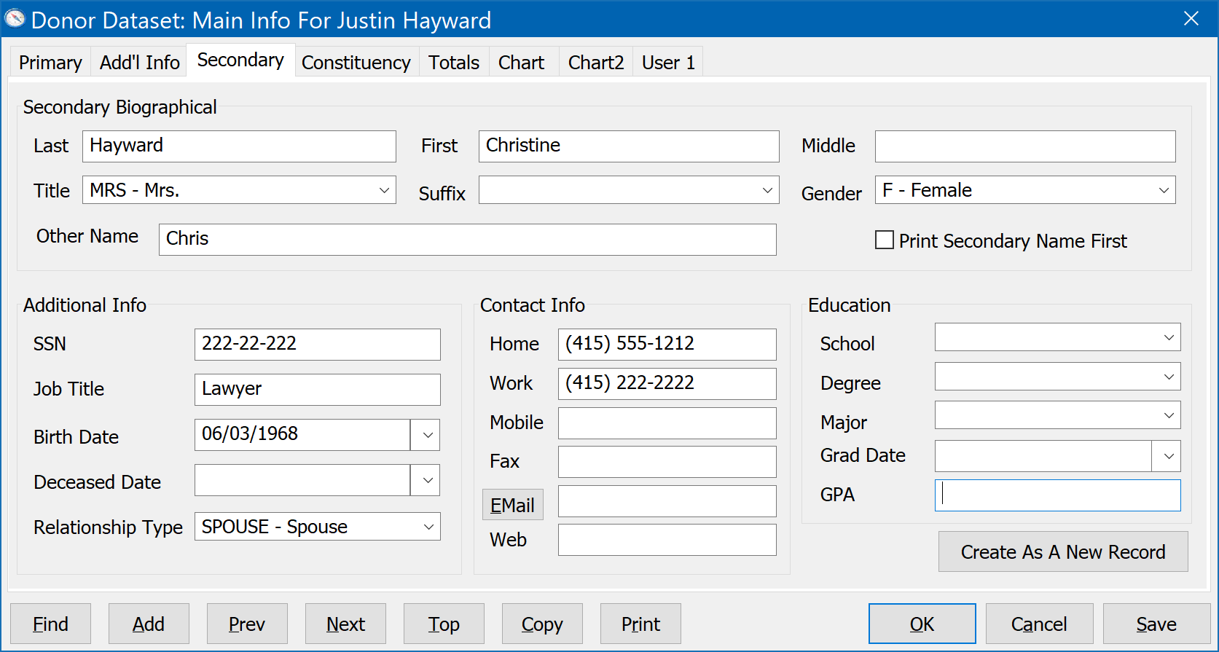Image resolution: width=1219 pixels, height=652 pixels.
Task: Open the Chart2 tab
Action: 596,63
